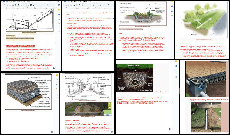The height and width of the screenshot is (135, 230).
Task: Click print icon in Stormwater Management document toolbar
Action: (x=13, y=5)
